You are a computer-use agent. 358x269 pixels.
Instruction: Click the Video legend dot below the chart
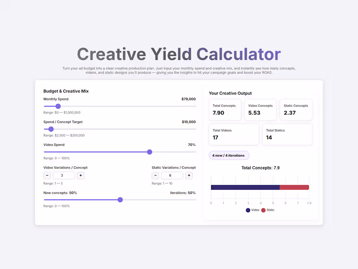pos(248,210)
